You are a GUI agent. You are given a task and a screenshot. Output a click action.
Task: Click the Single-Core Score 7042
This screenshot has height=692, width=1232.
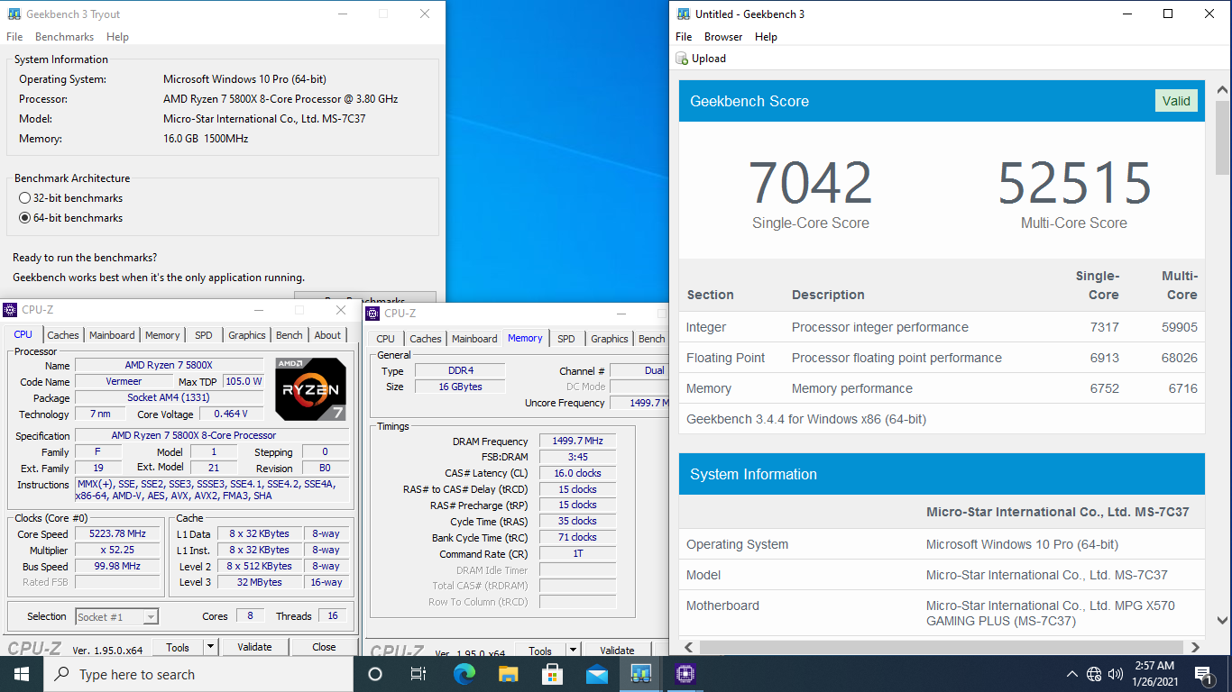click(x=811, y=184)
